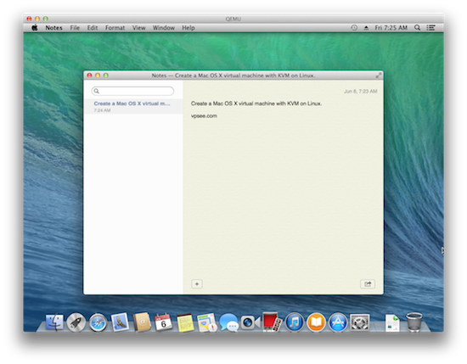Viewport: 467px width, 364px height.
Task: Click Time Machine icon in menu bar
Action: click(354, 28)
